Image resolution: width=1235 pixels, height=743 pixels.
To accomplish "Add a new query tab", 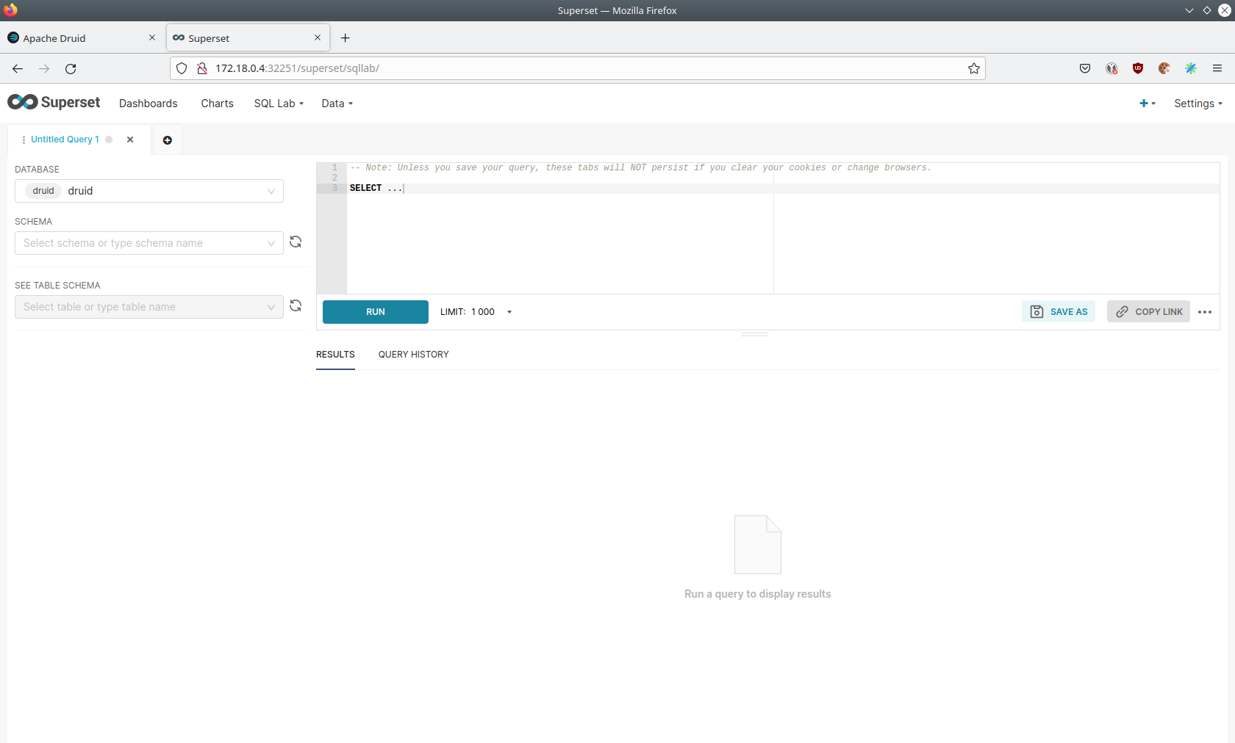I will pos(167,140).
